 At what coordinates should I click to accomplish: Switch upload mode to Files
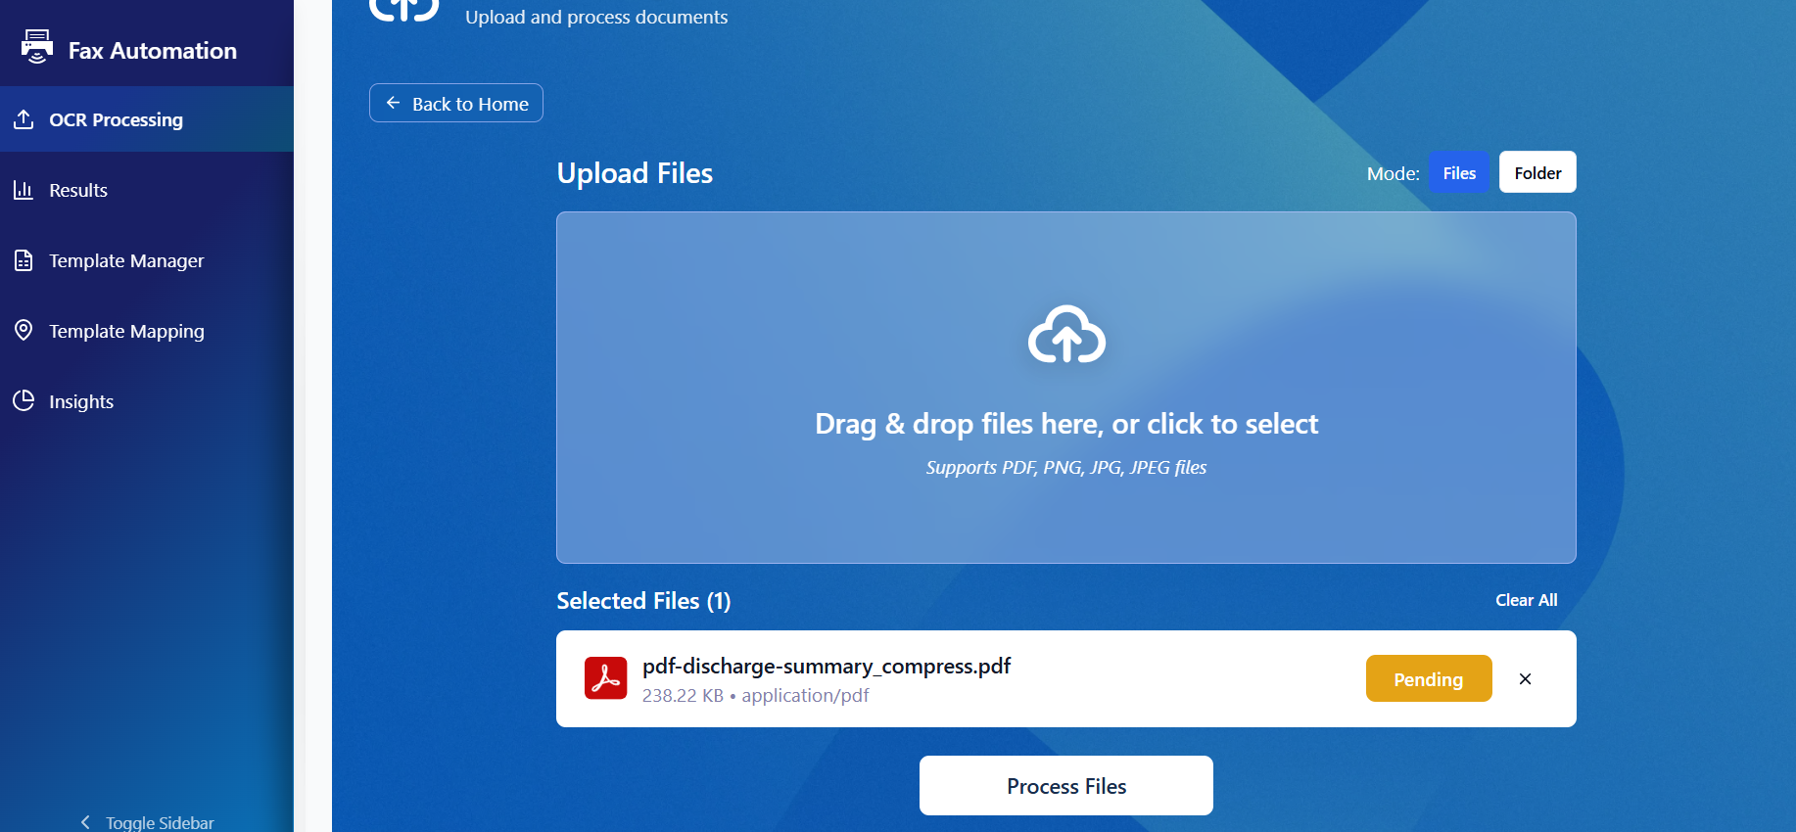tap(1459, 172)
